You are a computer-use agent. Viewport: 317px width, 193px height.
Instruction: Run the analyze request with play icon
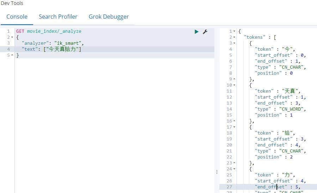(x=196, y=32)
